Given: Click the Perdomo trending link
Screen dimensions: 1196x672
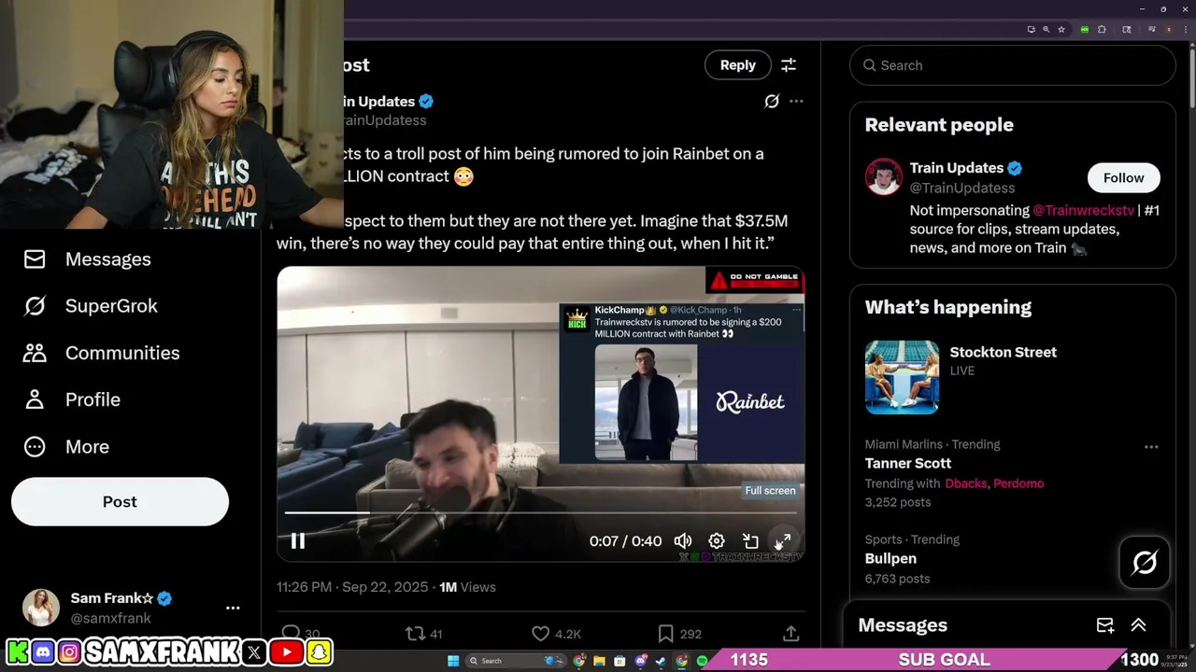Looking at the screenshot, I should point(1018,483).
